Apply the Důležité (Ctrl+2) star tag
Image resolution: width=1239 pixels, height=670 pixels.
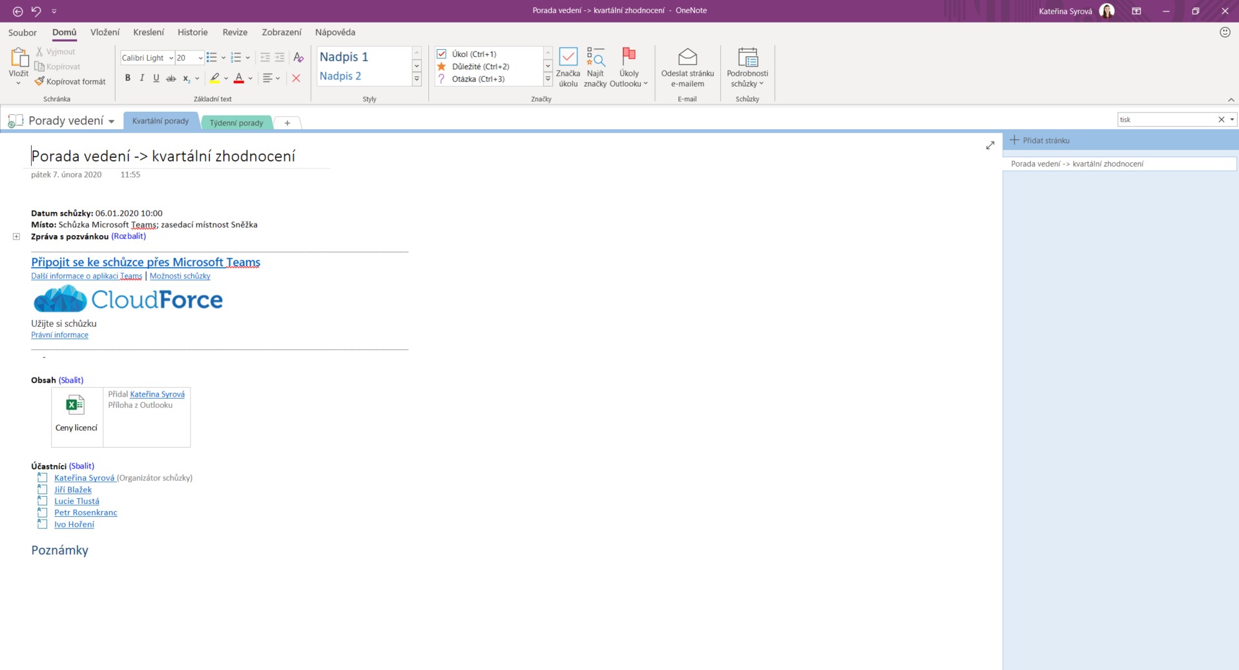pyautogui.click(x=474, y=67)
